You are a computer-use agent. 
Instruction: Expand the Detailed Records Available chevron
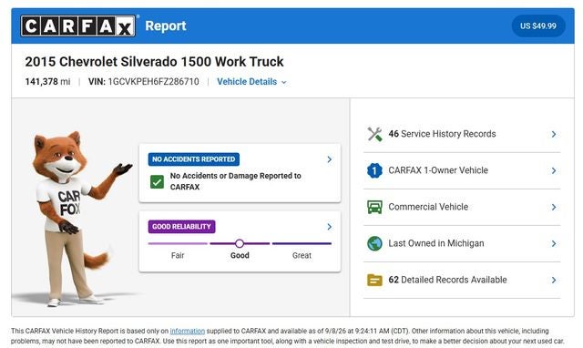(x=554, y=280)
